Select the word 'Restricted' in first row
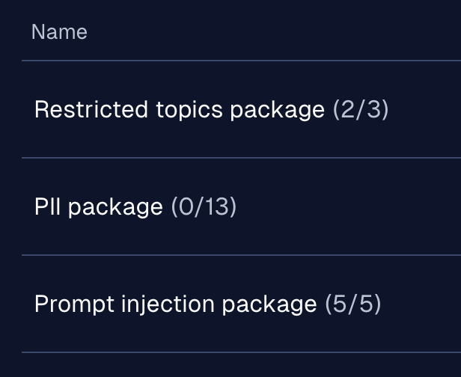Image resolution: width=461 pixels, height=377 pixels. pos(91,109)
